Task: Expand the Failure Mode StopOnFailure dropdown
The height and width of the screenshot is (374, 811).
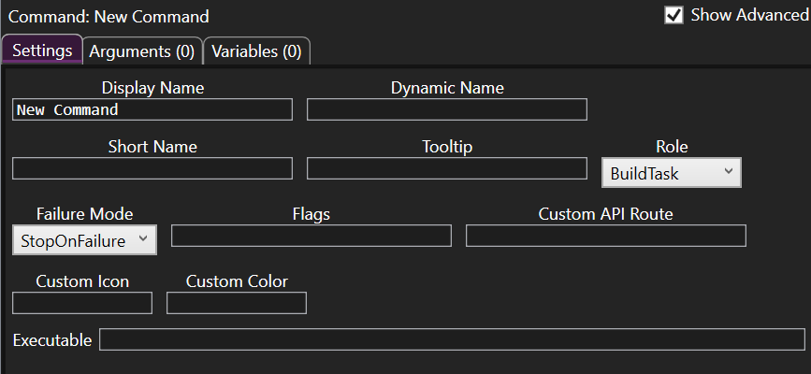Action: pyautogui.click(x=84, y=240)
